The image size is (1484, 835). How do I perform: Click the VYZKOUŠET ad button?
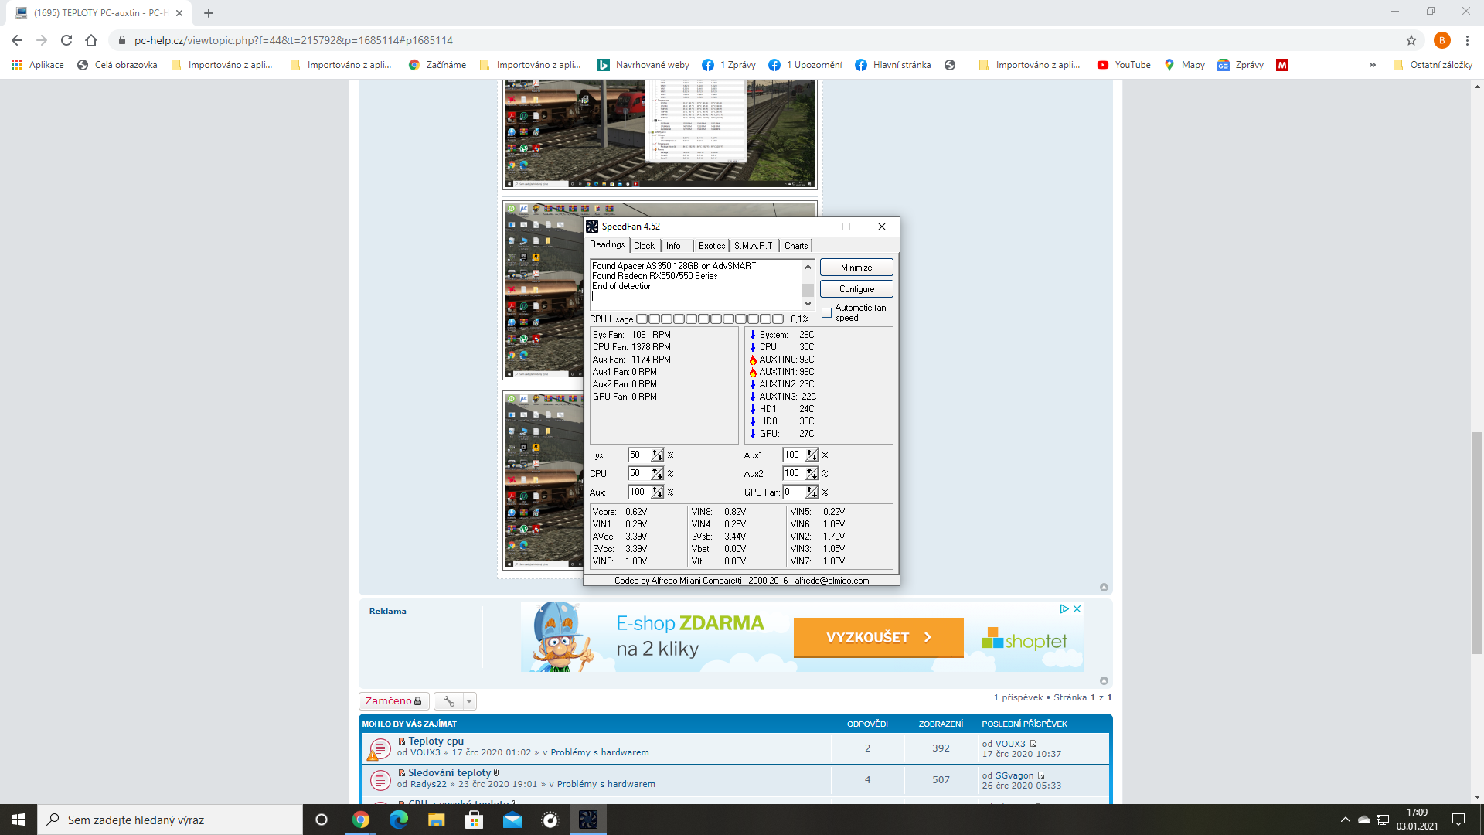[878, 637]
